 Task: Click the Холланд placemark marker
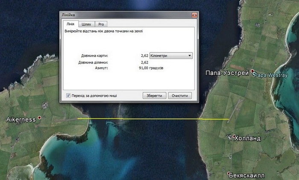click(x=234, y=137)
